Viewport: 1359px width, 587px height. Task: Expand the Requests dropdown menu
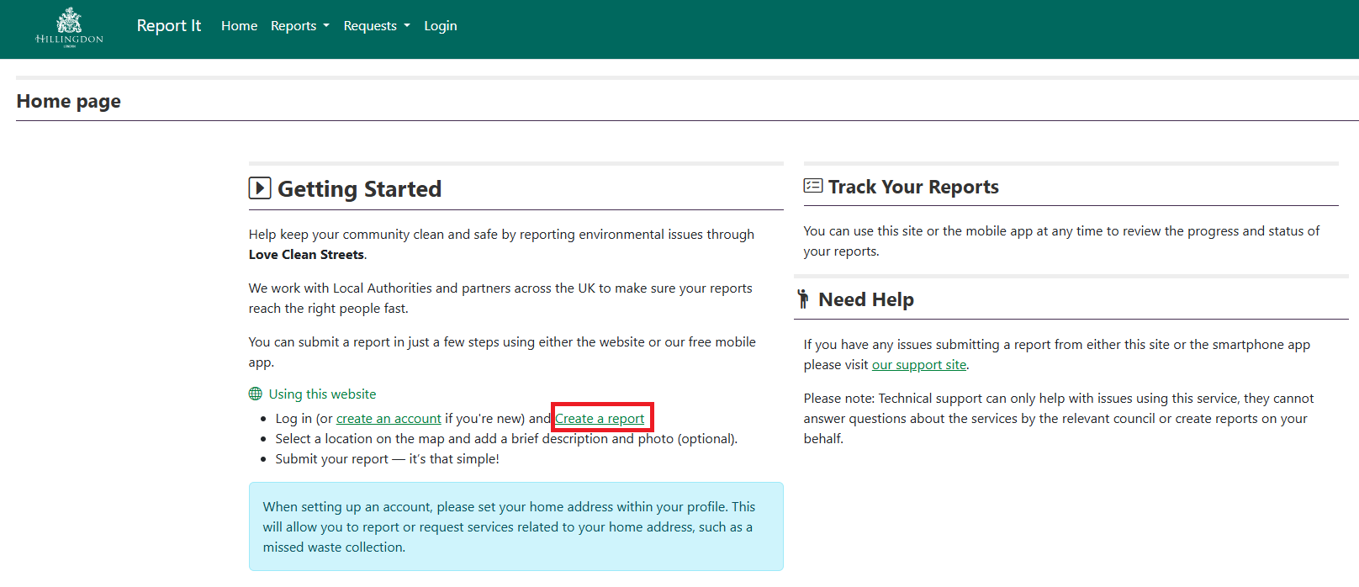pyautogui.click(x=377, y=26)
